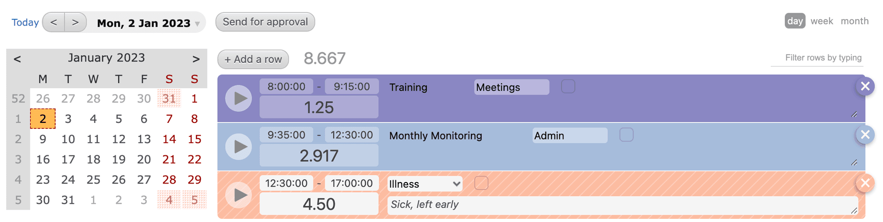The width and height of the screenshot is (883, 222).
Task: Open the Illness type dropdown
Action: tap(424, 184)
